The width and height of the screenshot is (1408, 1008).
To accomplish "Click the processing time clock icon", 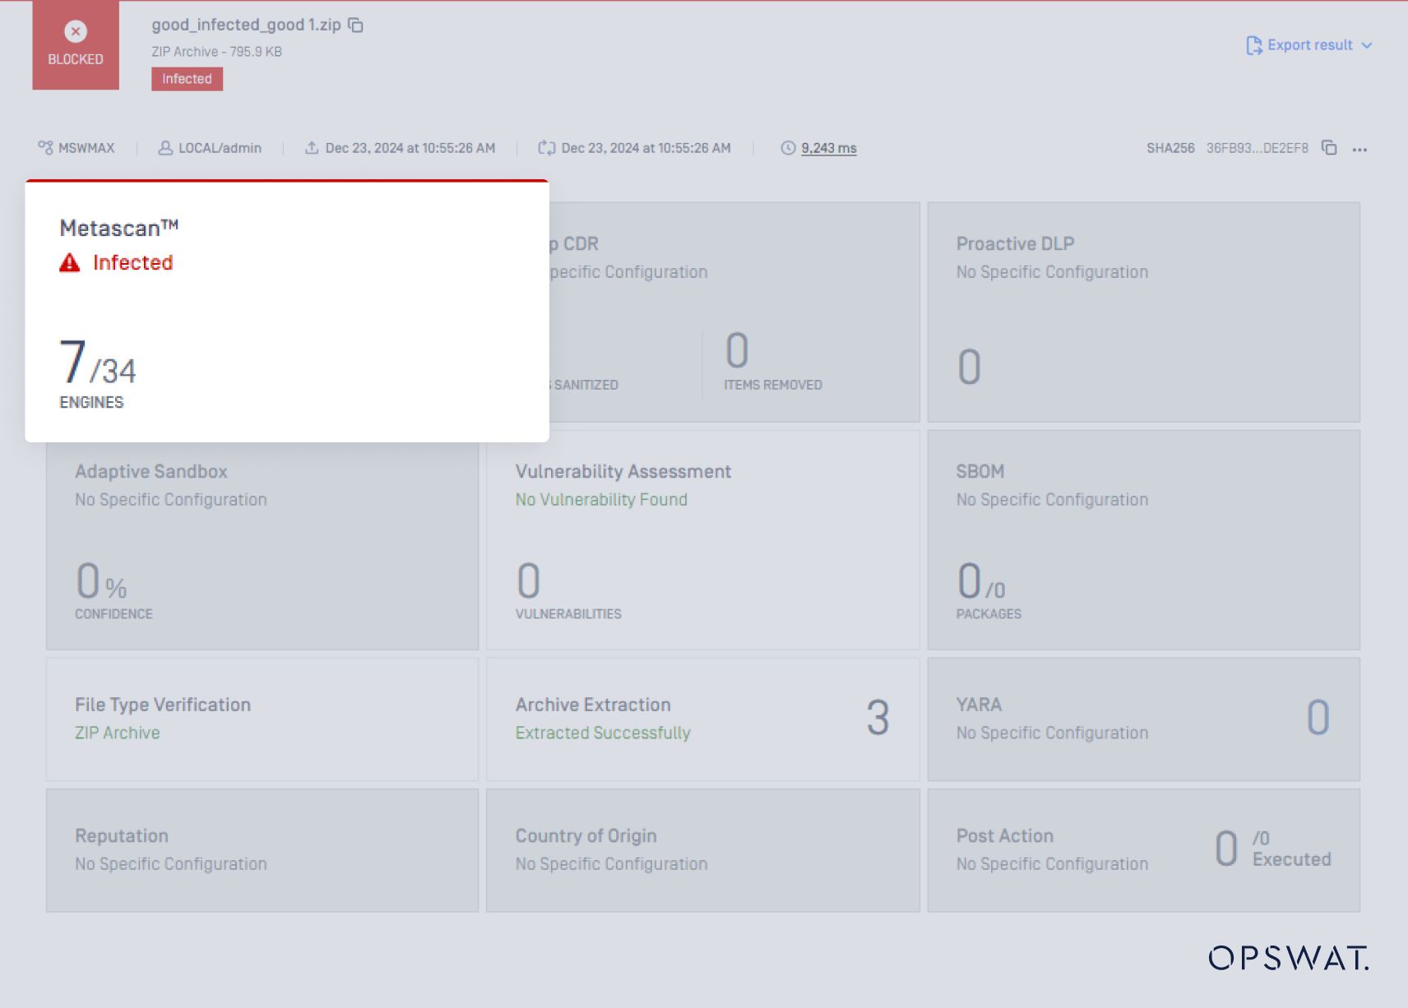I will click(786, 147).
